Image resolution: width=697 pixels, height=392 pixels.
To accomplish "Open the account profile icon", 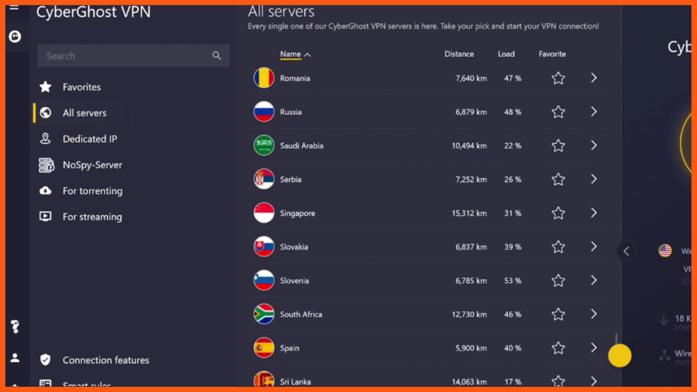I will 15,358.
